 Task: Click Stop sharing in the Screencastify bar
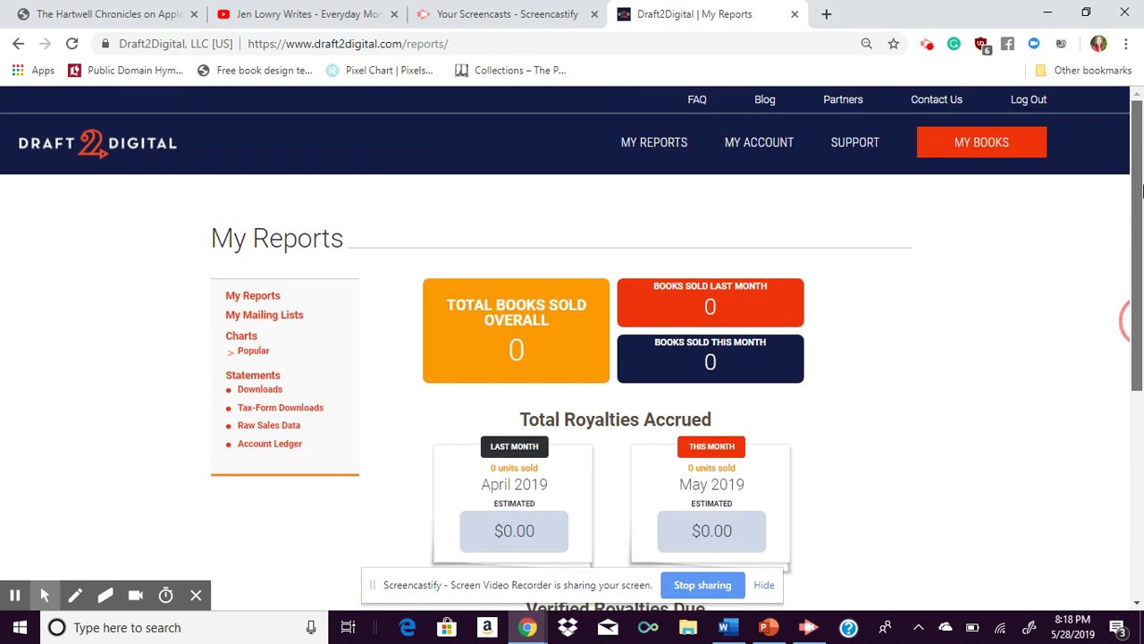[702, 585]
